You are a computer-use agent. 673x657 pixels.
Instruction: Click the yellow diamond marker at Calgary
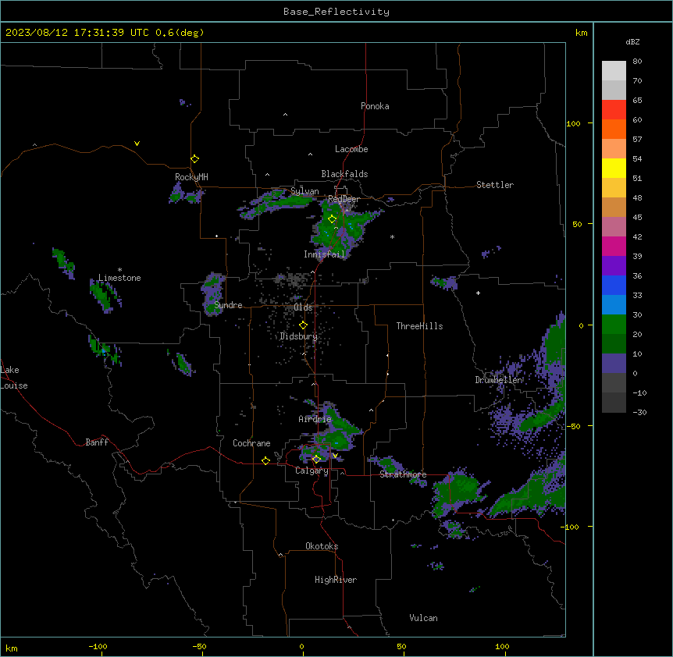point(316,460)
